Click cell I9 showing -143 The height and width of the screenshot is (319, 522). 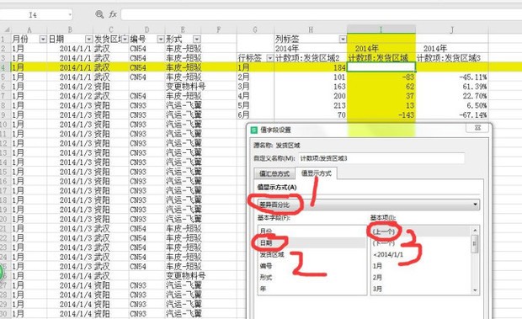click(381, 115)
